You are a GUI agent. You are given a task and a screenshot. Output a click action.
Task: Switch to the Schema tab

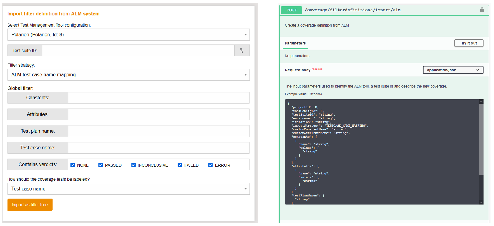(316, 94)
